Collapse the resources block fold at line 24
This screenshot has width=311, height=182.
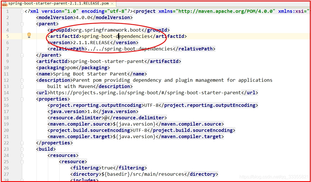click(x=22, y=156)
